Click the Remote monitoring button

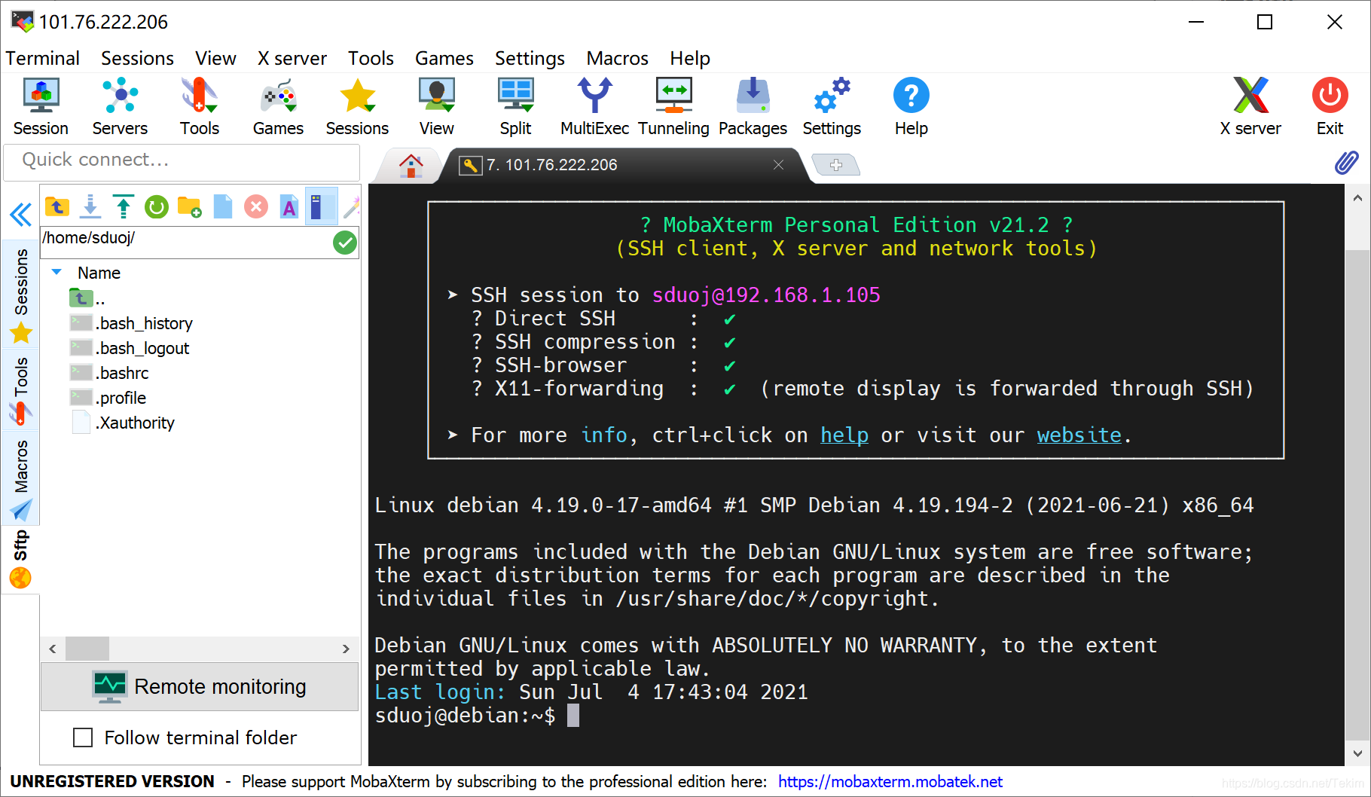coord(200,686)
